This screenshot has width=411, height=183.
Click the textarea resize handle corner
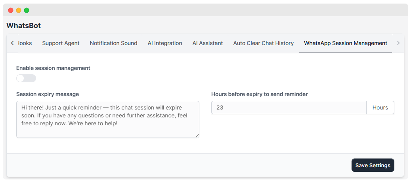[x=197, y=136]
